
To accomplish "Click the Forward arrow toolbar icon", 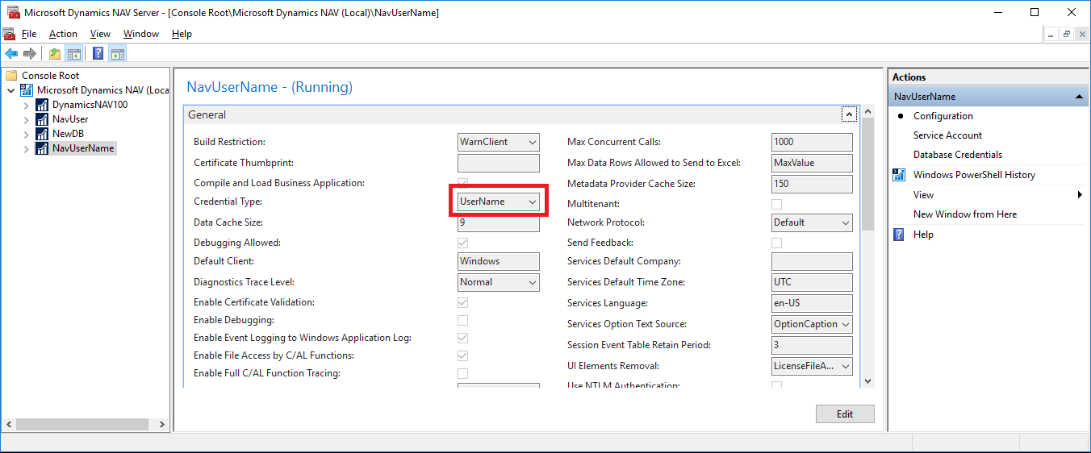I will tap(30, 54).
